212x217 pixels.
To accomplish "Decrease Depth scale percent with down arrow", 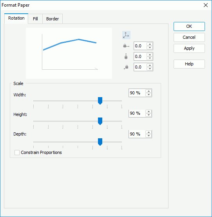I will [149, 136].
